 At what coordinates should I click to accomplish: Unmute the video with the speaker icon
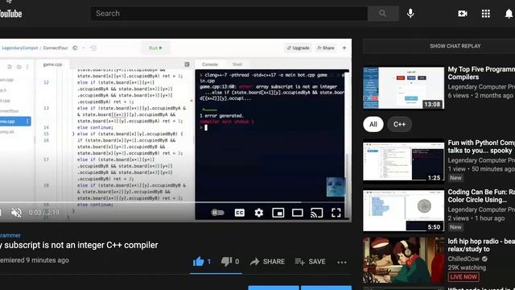(x=16, y=213)
